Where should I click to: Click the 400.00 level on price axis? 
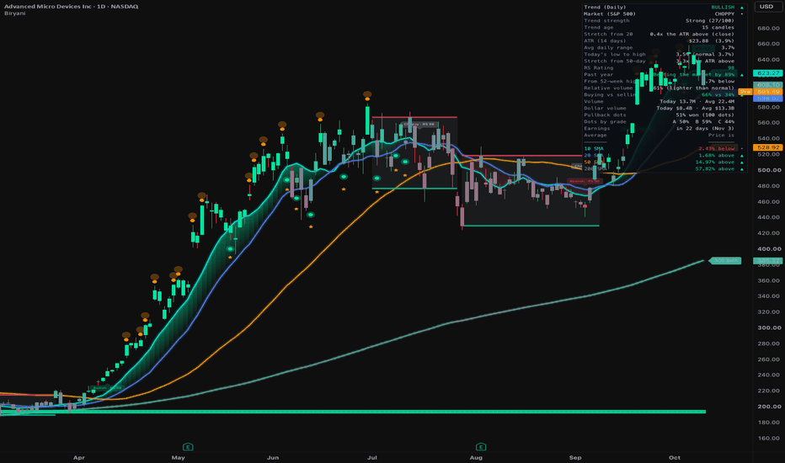pyautogui.click(x=769, y=249)
